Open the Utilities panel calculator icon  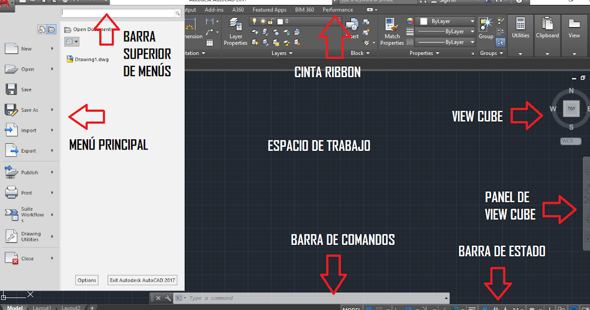[520, 24]
